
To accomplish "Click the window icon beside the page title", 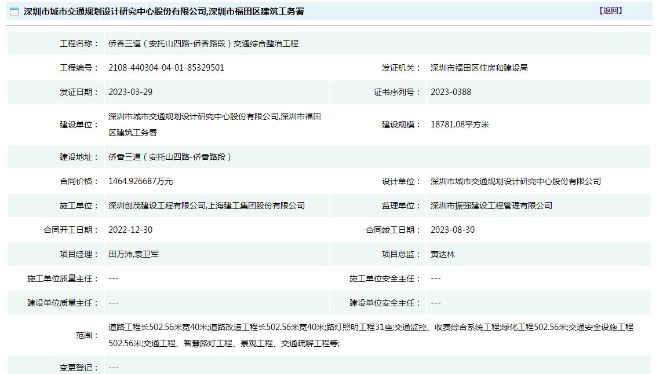I will (14, 12).
